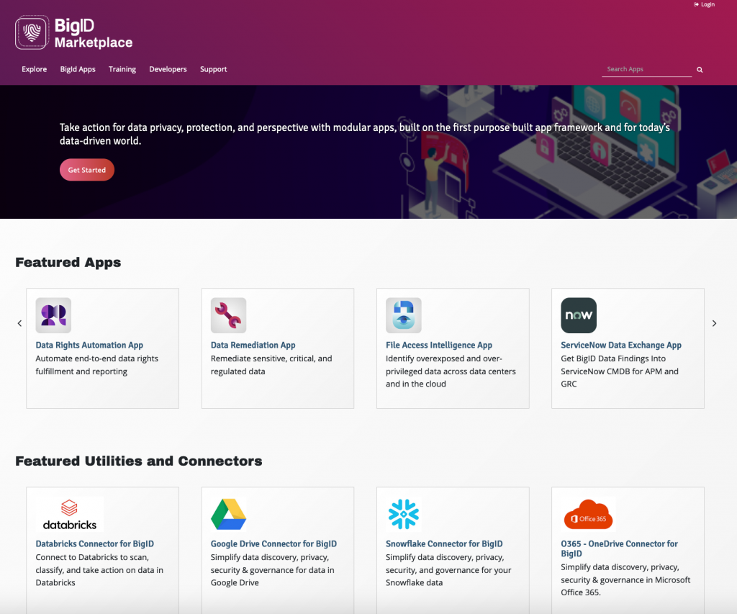
Task: Click the Data Rights Automation App icon
Action: click(x=53, y=315)
